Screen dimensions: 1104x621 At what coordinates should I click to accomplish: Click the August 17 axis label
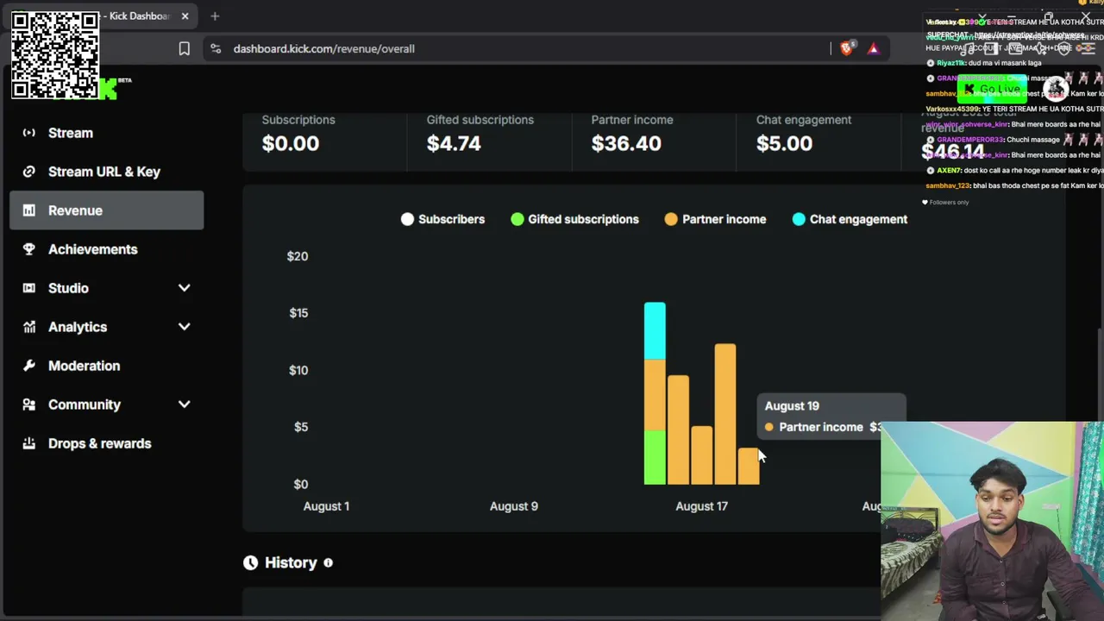point(702,506)
